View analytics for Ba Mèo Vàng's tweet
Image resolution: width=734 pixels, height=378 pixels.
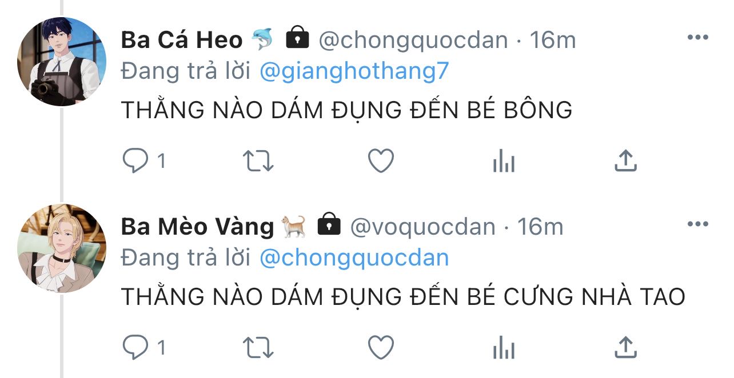504,348
